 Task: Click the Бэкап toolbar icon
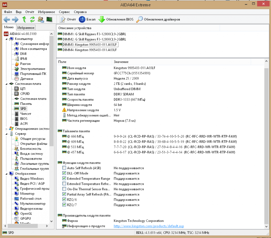(x=82, y=19)
